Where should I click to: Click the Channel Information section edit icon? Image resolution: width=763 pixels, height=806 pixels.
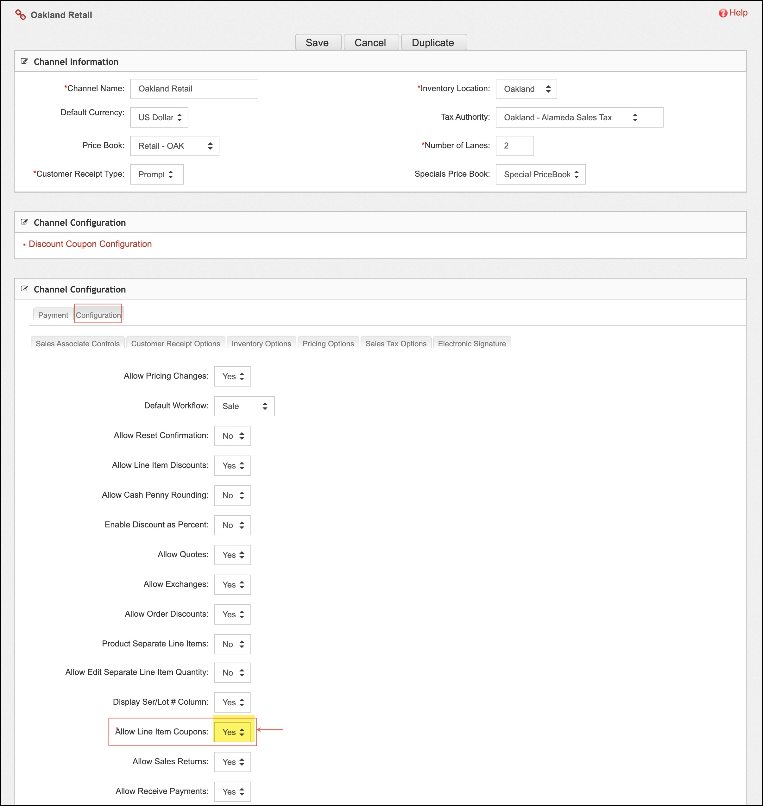(x=24, y=61)
